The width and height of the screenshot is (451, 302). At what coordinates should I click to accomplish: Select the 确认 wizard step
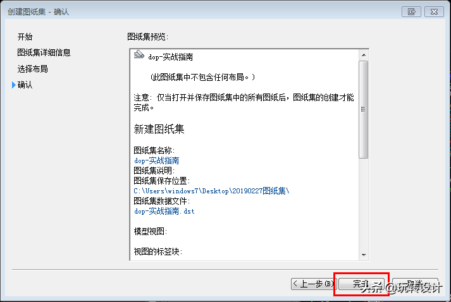tap(25, 85)
